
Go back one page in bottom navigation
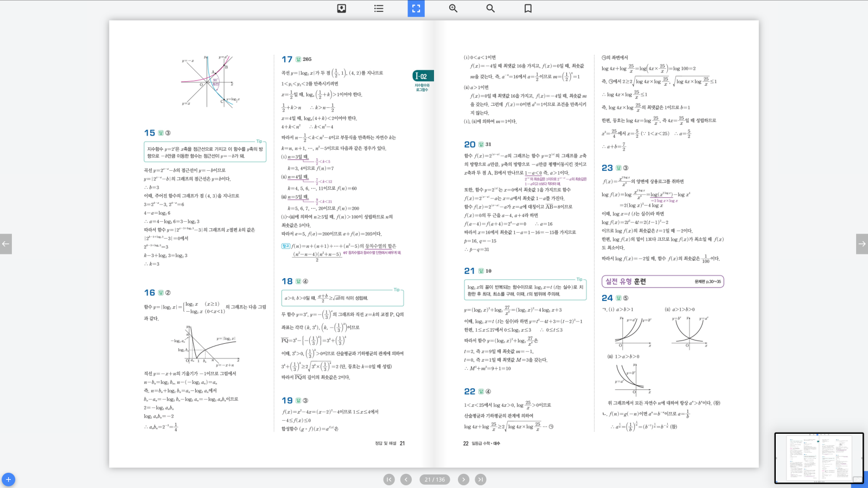point(406,479)
